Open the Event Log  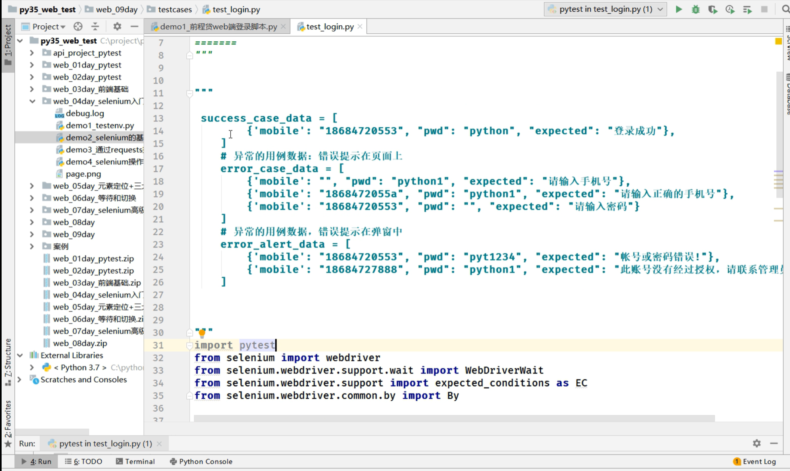755,461
